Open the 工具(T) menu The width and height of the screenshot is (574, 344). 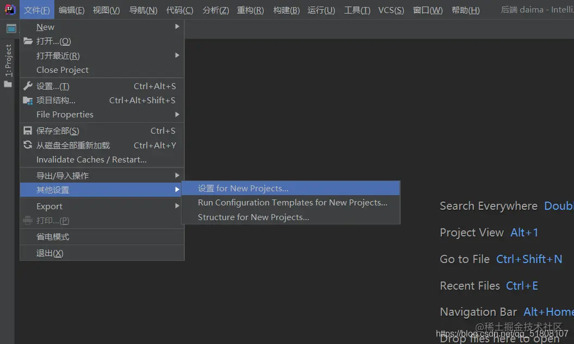[357, 10]
